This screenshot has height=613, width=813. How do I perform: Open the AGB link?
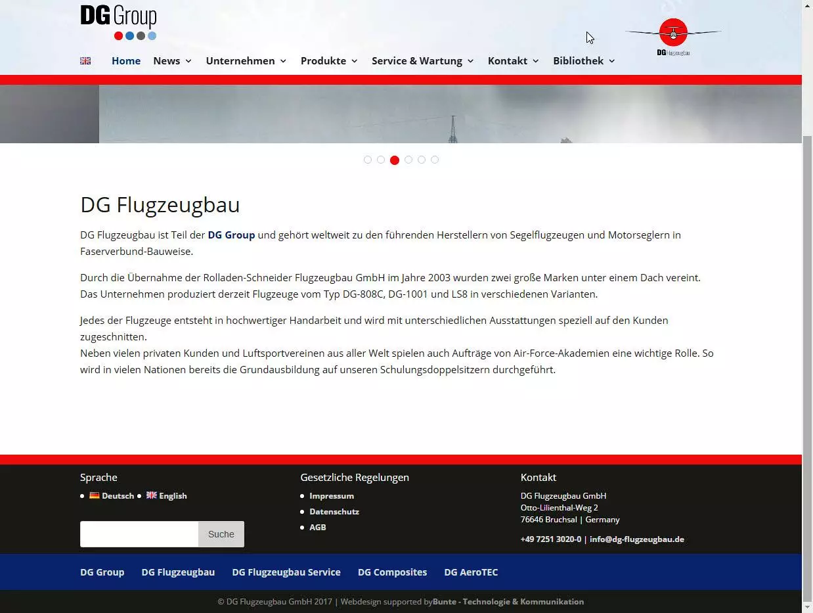(318, 527)
